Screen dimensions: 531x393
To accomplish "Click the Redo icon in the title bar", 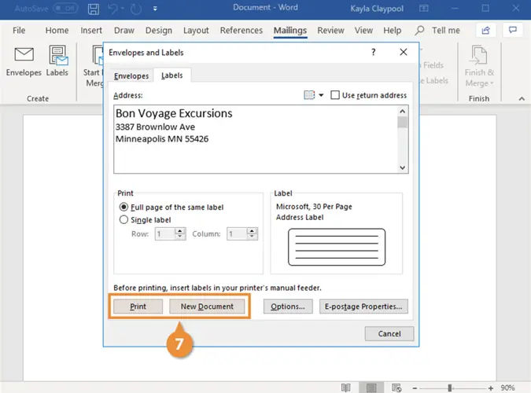I will coord(136,9).
